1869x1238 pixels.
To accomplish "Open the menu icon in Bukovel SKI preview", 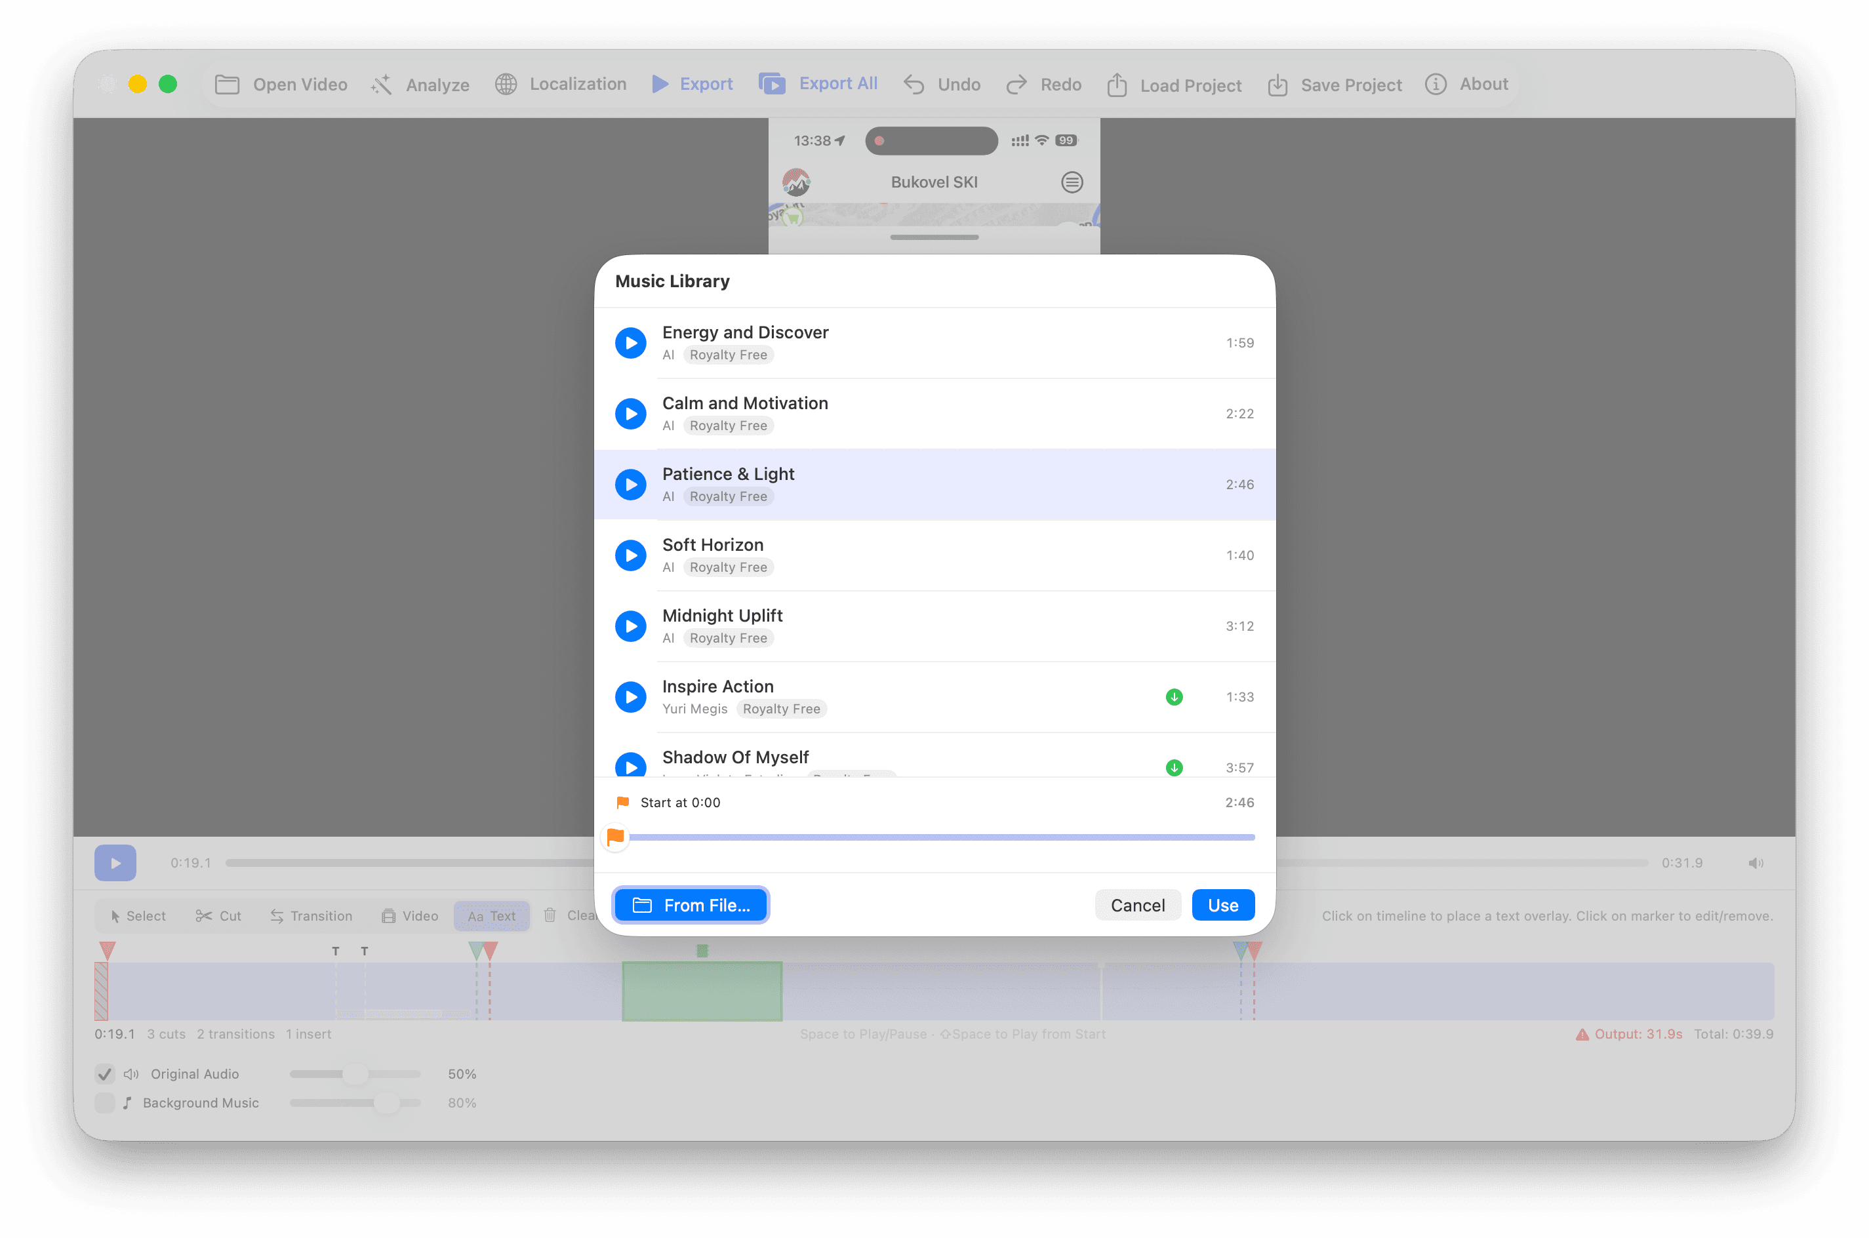I will click(x=1072, y=182).
